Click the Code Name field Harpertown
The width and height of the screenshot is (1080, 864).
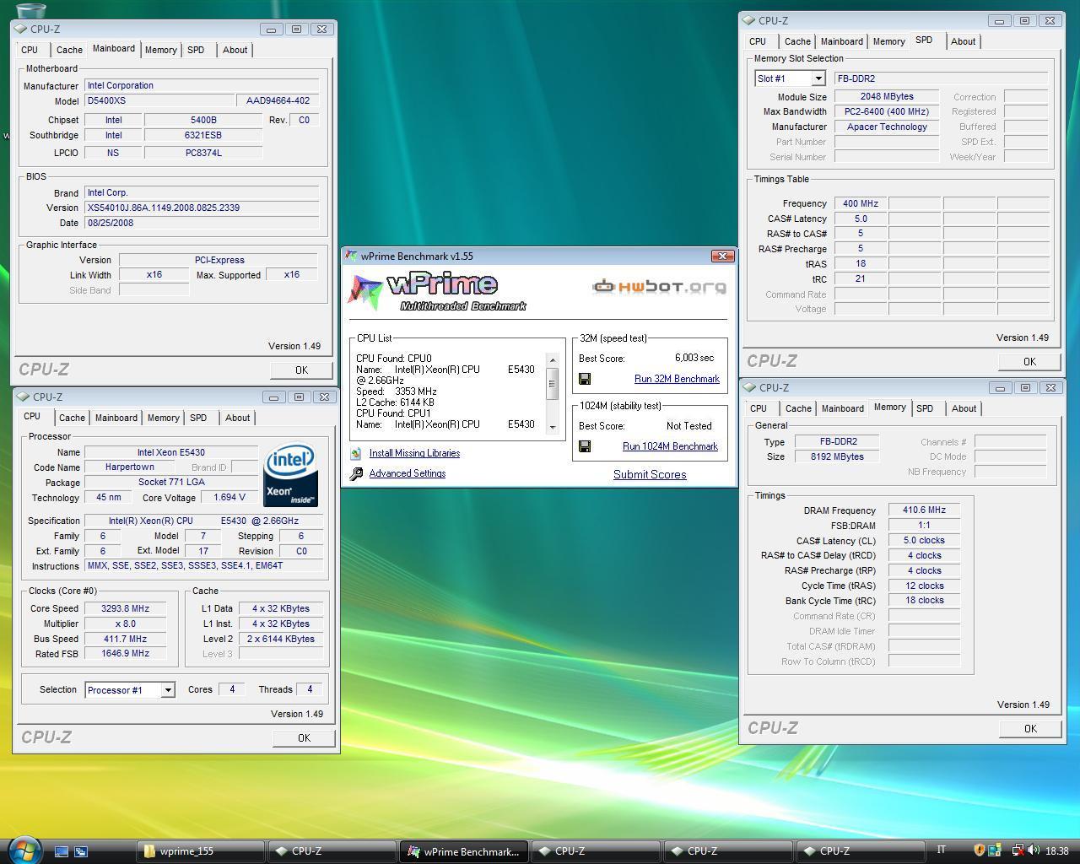129,467
